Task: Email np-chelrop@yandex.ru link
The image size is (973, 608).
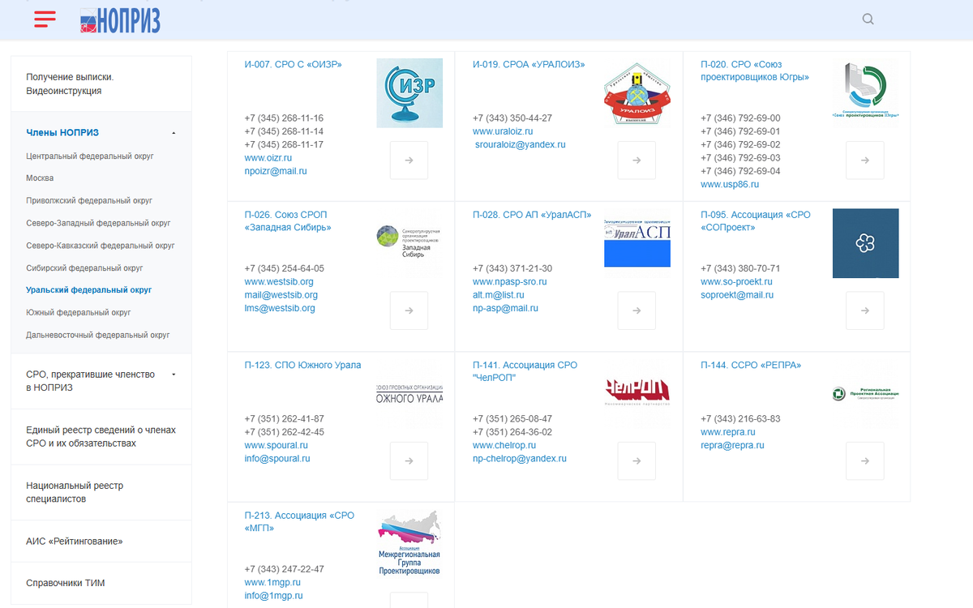Action: pyautogui.click(x=520, y=459)
